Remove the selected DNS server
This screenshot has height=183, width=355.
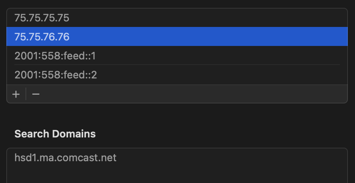[x=36, y=94]
